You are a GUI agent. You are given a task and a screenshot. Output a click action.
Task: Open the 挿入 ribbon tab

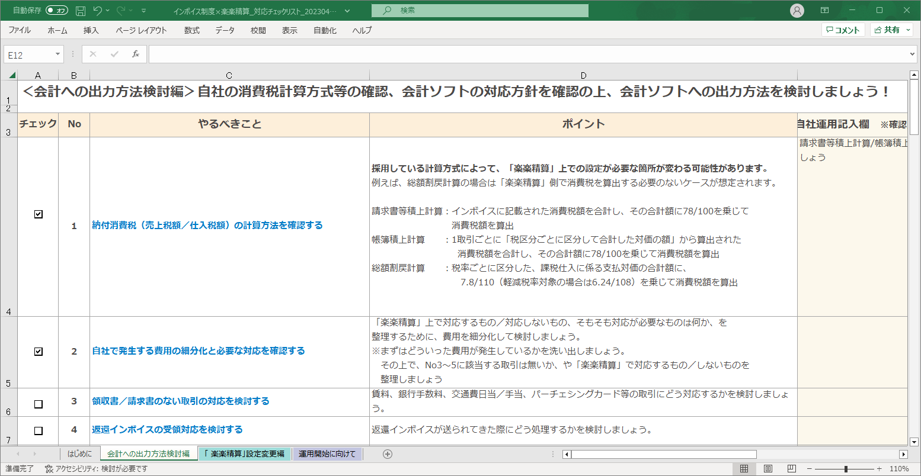click(91, 30)
